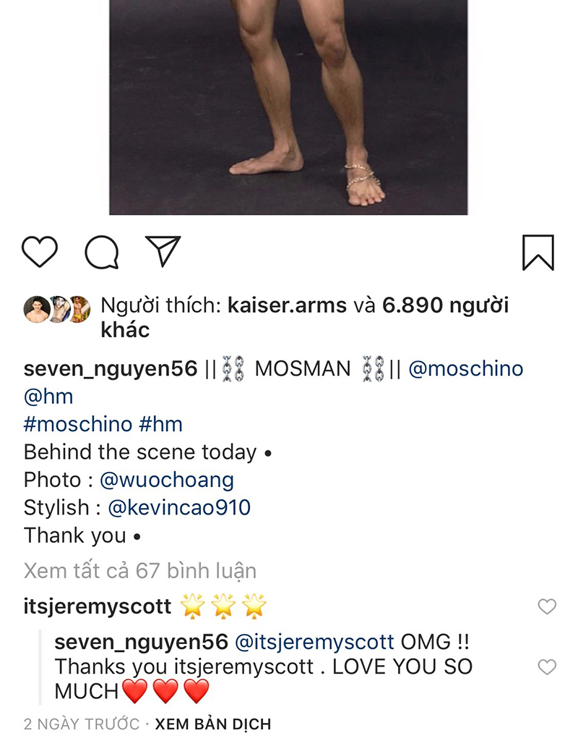Open seven_nguyen56 profile from the caption

(111, 368)
